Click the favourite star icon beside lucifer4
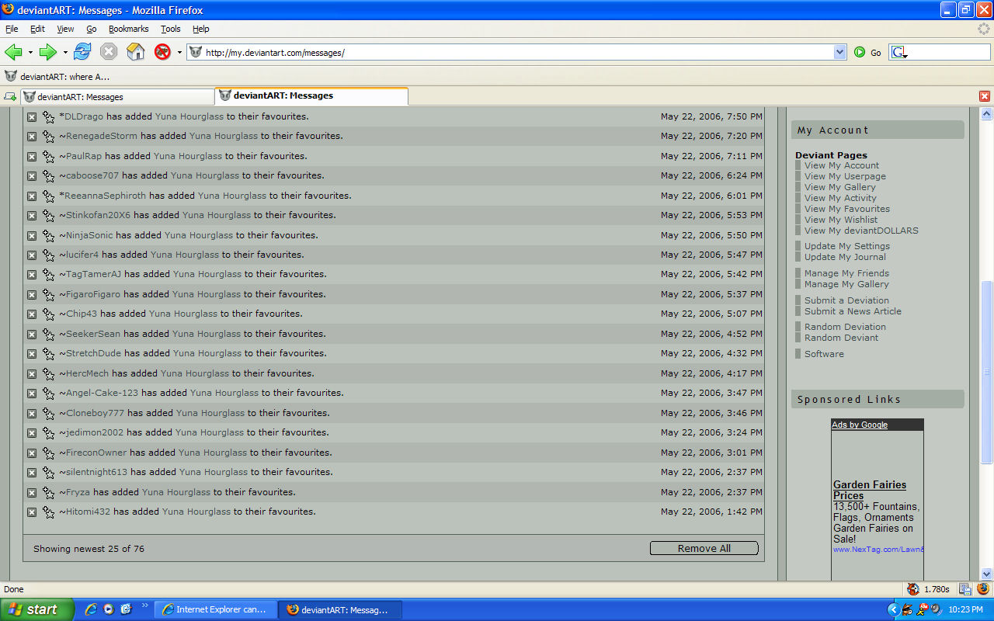Viewport: 994px width, 621px height. [48, 255]
